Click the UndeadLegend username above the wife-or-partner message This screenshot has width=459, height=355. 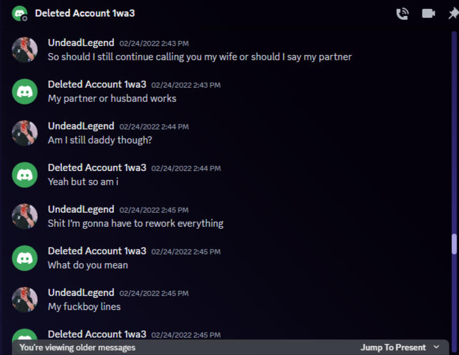tap(81, 42)
